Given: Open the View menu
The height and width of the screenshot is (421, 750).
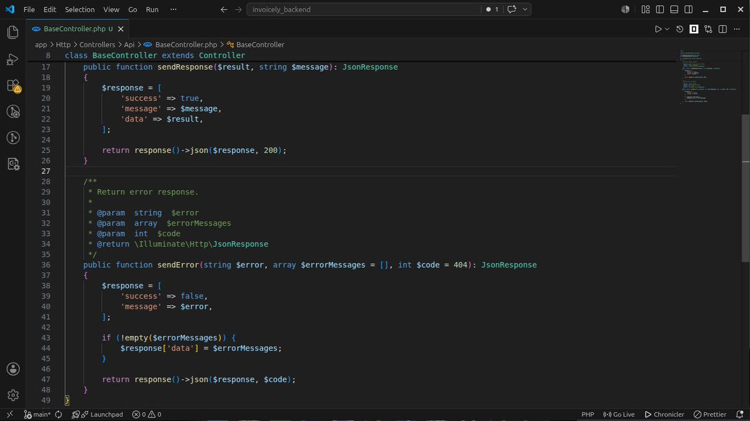Looking at the screenshot, I should (111, 9).
